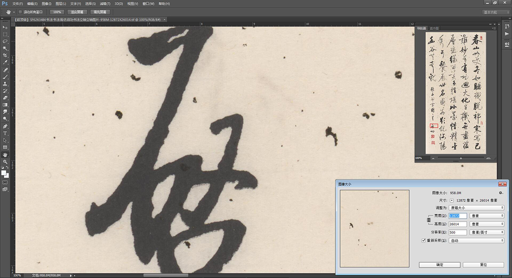Select the Rectangle shape tool
The height and width of the screenshot is (278, 512).
tap(5, 147)
